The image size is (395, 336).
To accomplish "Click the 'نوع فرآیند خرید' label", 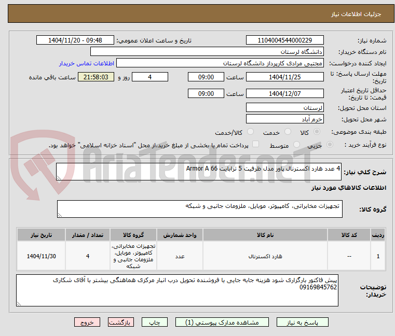I will 365,145.
